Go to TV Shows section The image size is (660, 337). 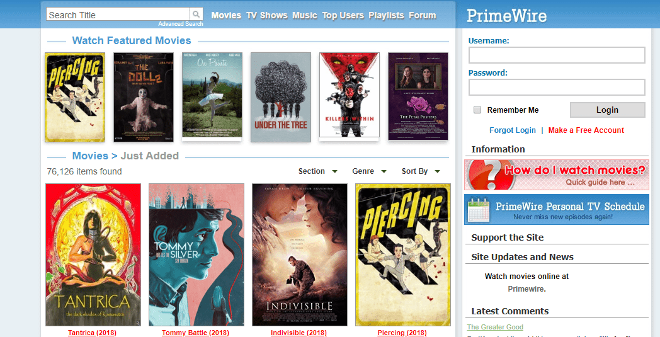point(267,15)
